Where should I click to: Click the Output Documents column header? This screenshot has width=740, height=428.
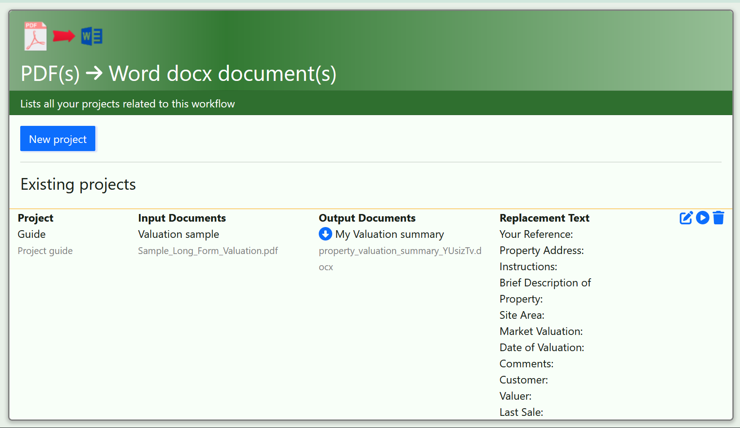(x=367, y=218)
